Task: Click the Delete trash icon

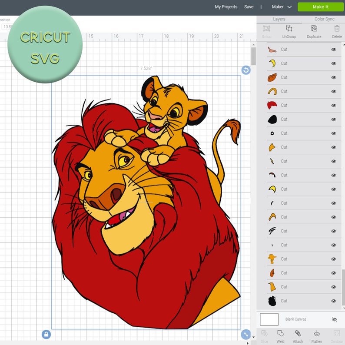Action: (x=337, y=29)
